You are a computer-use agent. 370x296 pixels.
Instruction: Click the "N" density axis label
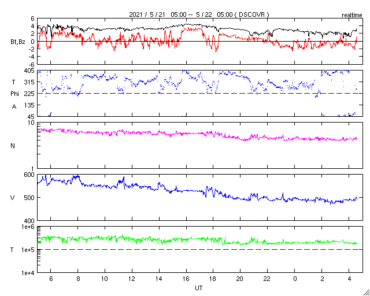[13, 146]
